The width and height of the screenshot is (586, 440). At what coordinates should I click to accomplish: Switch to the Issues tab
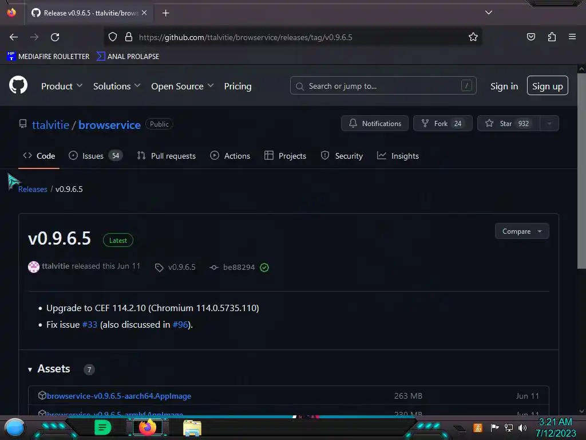96,156
